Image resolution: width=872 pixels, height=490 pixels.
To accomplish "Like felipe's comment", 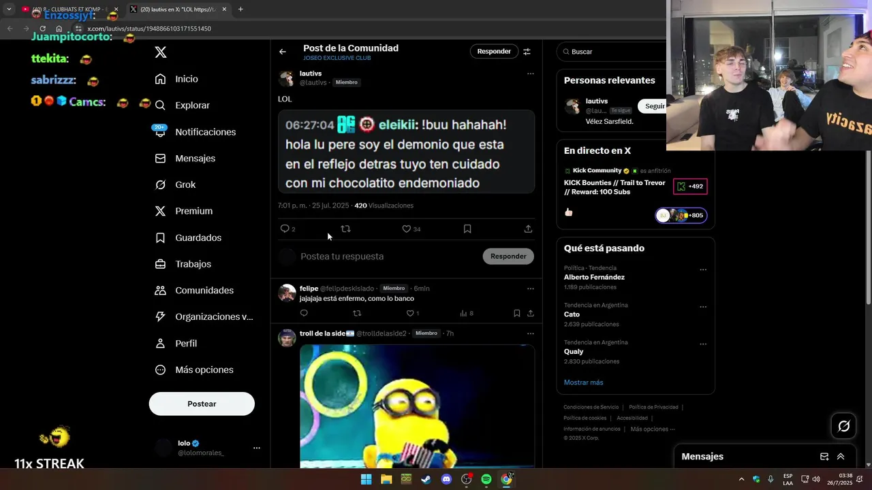I will tap(410, 313).
